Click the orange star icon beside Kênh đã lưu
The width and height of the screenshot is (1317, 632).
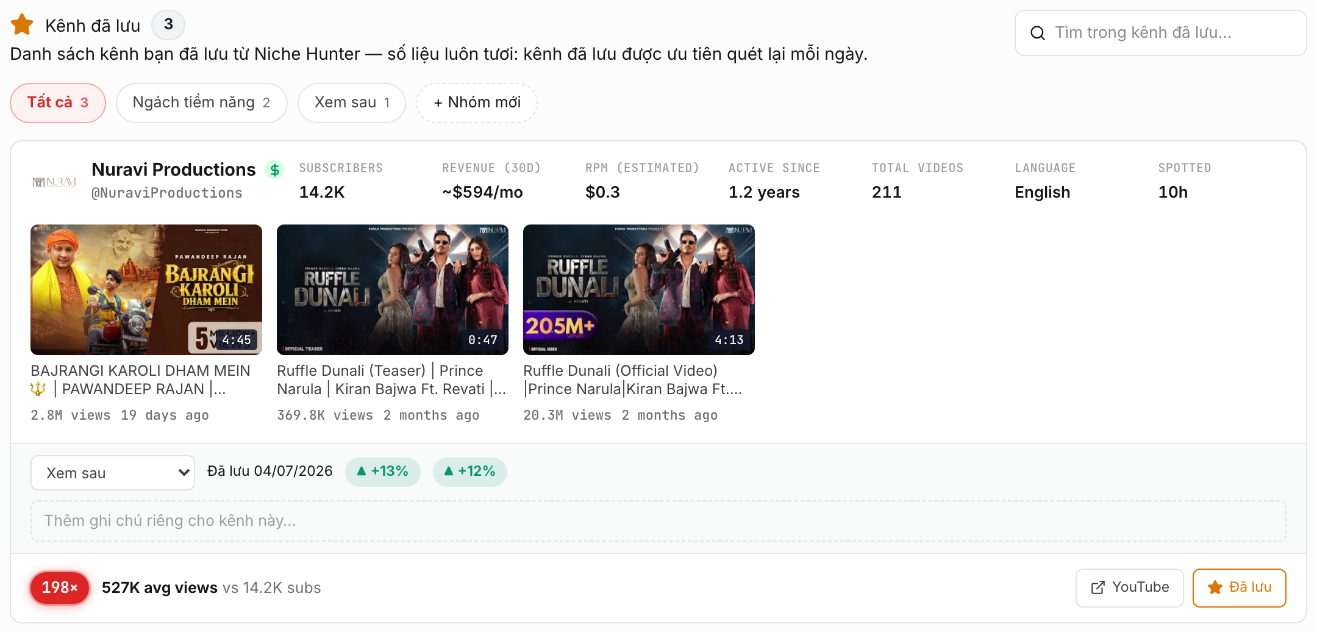22,24
